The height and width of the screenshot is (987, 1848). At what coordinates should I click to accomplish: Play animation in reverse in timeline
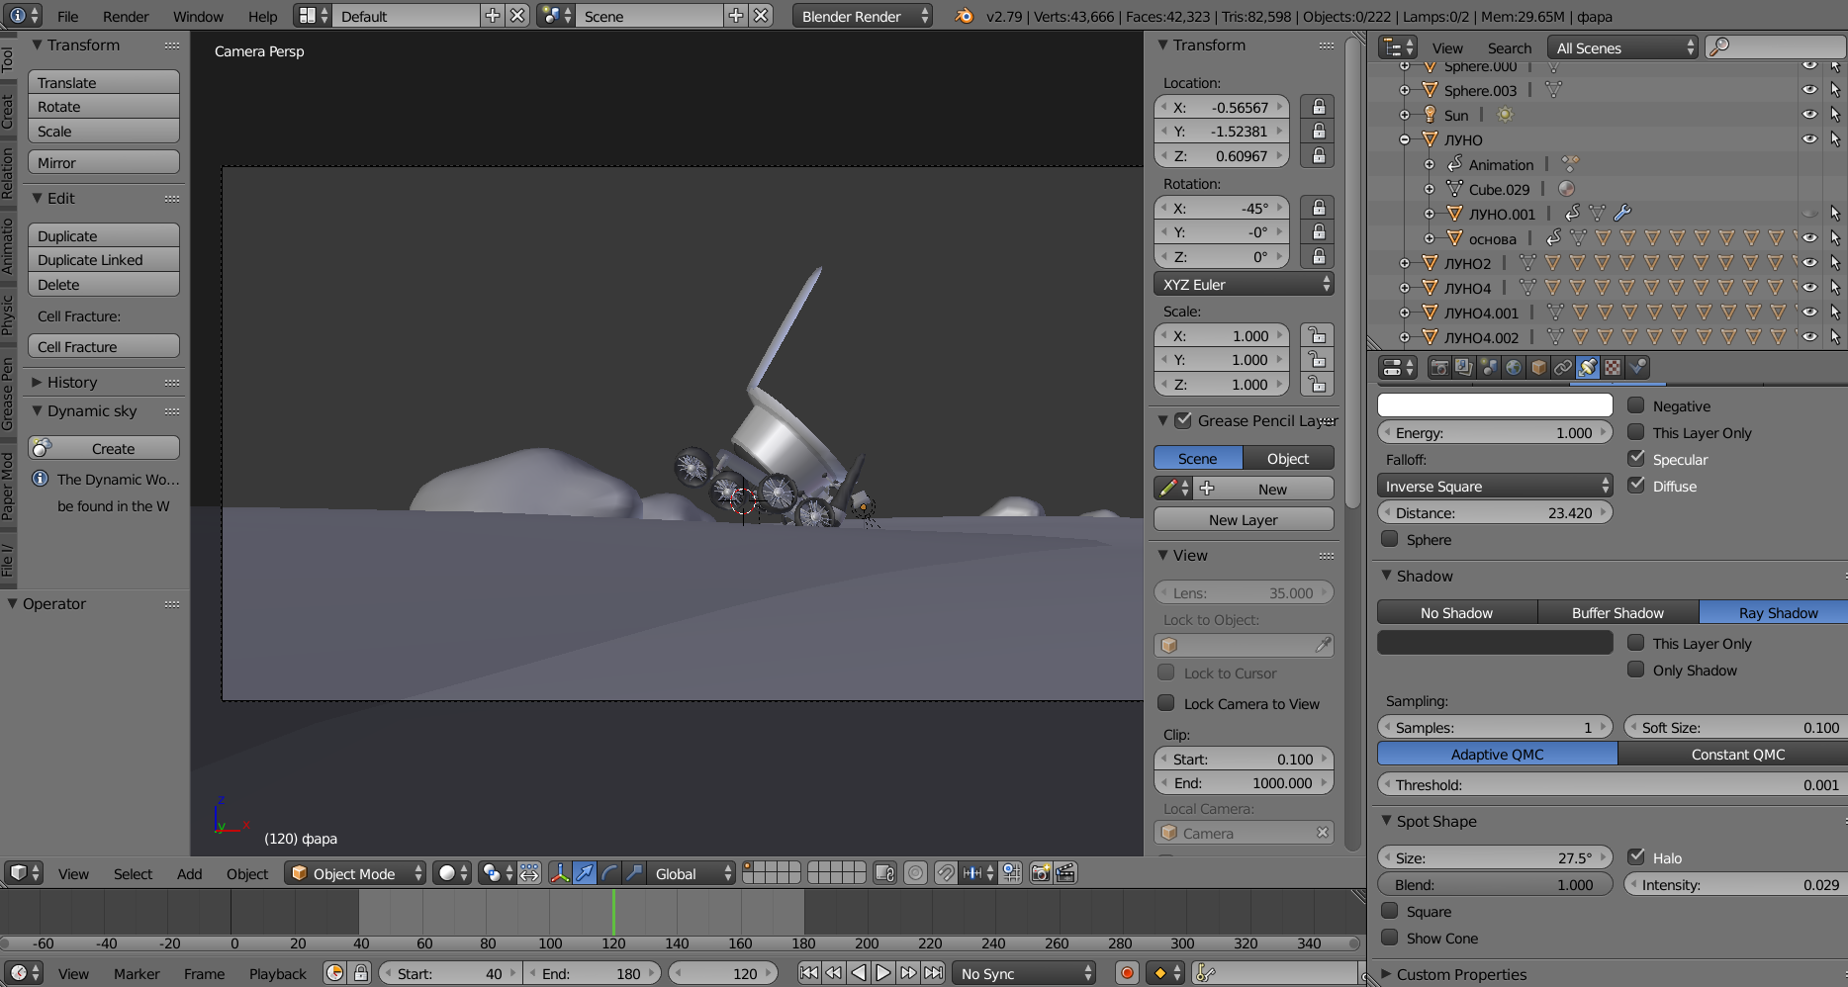point(859,973)
